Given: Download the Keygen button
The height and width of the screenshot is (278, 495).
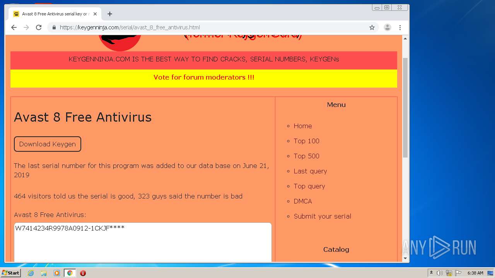Looking at the screenshot, I should [x=48, y=144].
